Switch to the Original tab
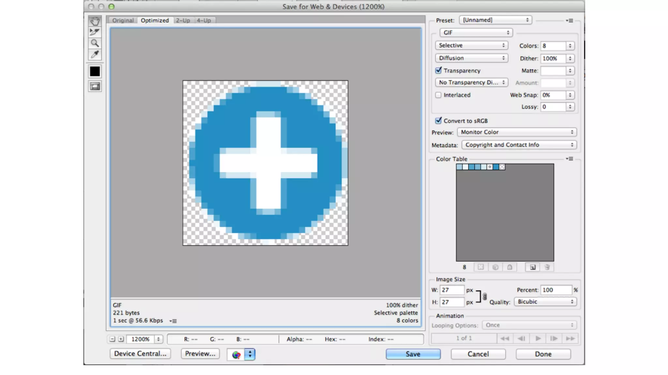The height and width of the screenshot is (375, 668). pyautogui.click(x=123, y=21)
